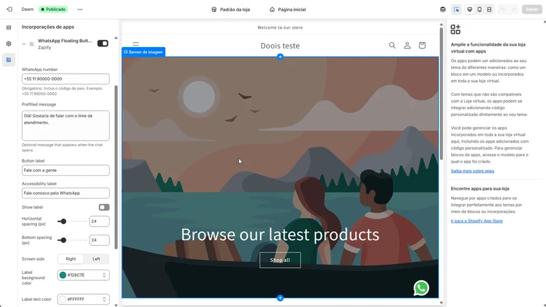Click the Button label input field
546x307 pixels.
(66, 170)
